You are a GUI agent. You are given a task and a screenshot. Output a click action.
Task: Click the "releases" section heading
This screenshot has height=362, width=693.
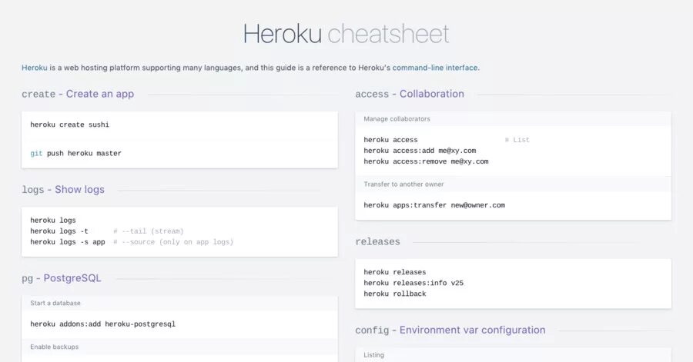point(377,241)
